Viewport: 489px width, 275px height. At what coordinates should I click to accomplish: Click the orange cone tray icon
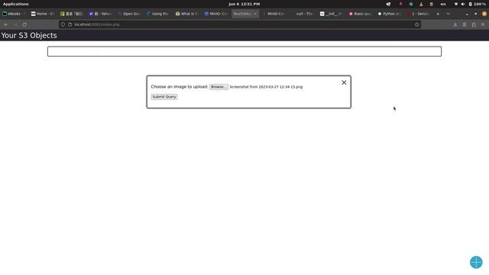click(421, 4)
